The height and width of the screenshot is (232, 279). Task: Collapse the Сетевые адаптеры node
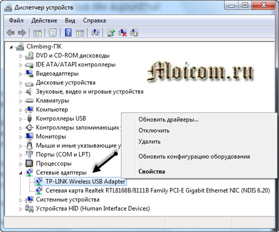[20, 173]
